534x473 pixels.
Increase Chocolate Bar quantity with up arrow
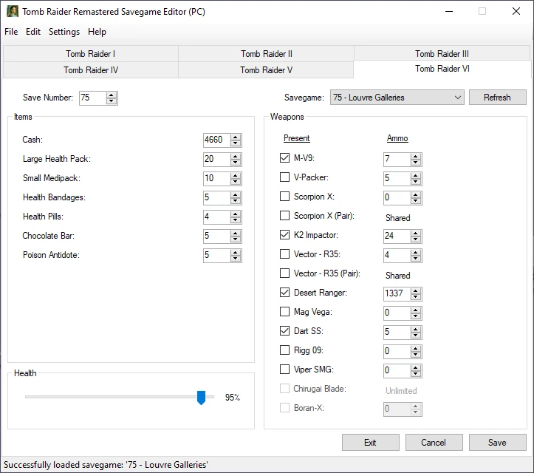click(236, 233)
